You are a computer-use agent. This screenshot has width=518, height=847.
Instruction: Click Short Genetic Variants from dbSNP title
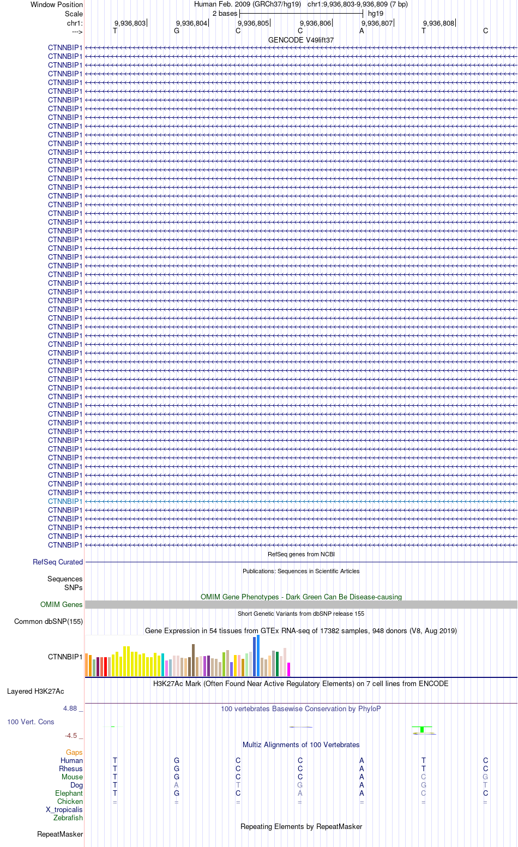301,614
